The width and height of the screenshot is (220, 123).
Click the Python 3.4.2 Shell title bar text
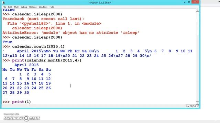click(100, 3)
